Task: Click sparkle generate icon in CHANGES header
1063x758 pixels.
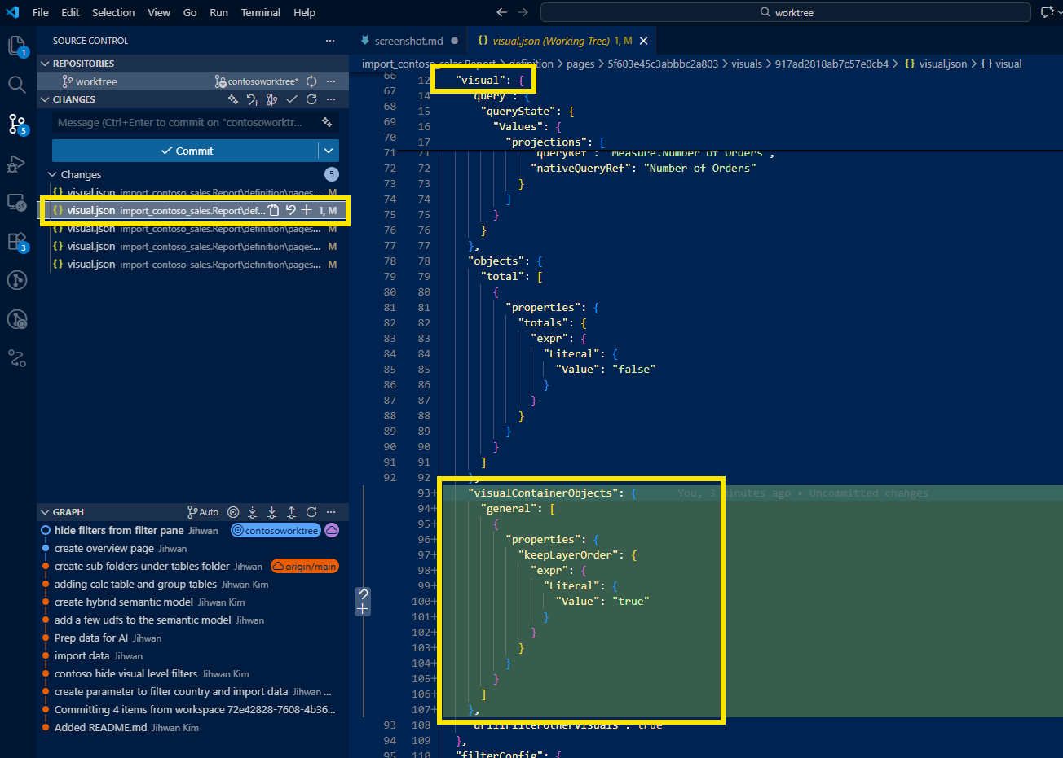Action: pyautogui.click(x=234, y=99)
